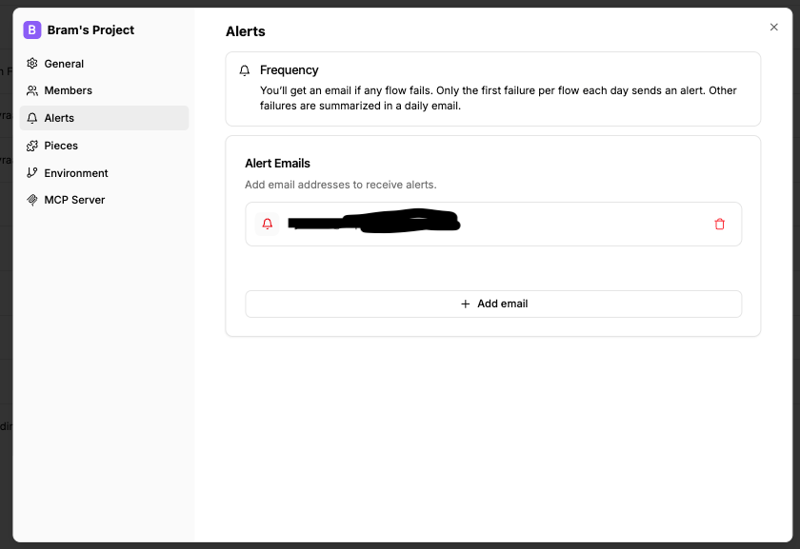Select the MCP Server section
This screenshot has height=549, width=800.
pos(74,200)
